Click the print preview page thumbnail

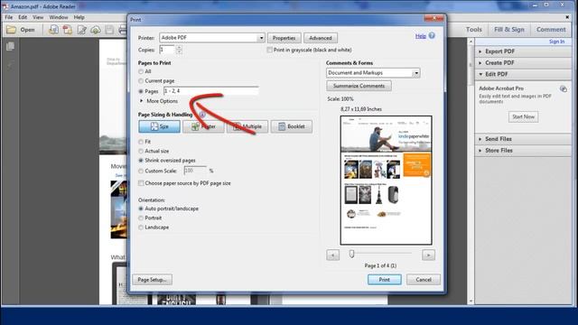pyautogui.click(x=386, y=181)
